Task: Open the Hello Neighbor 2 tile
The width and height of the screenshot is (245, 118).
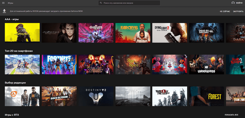Action: [236, 65]
